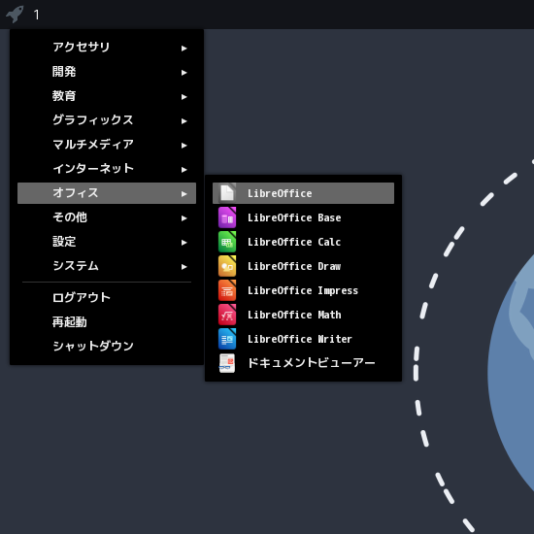Click the purple LibreOffice Base icon
534x534 pixels.
(227, 217)
